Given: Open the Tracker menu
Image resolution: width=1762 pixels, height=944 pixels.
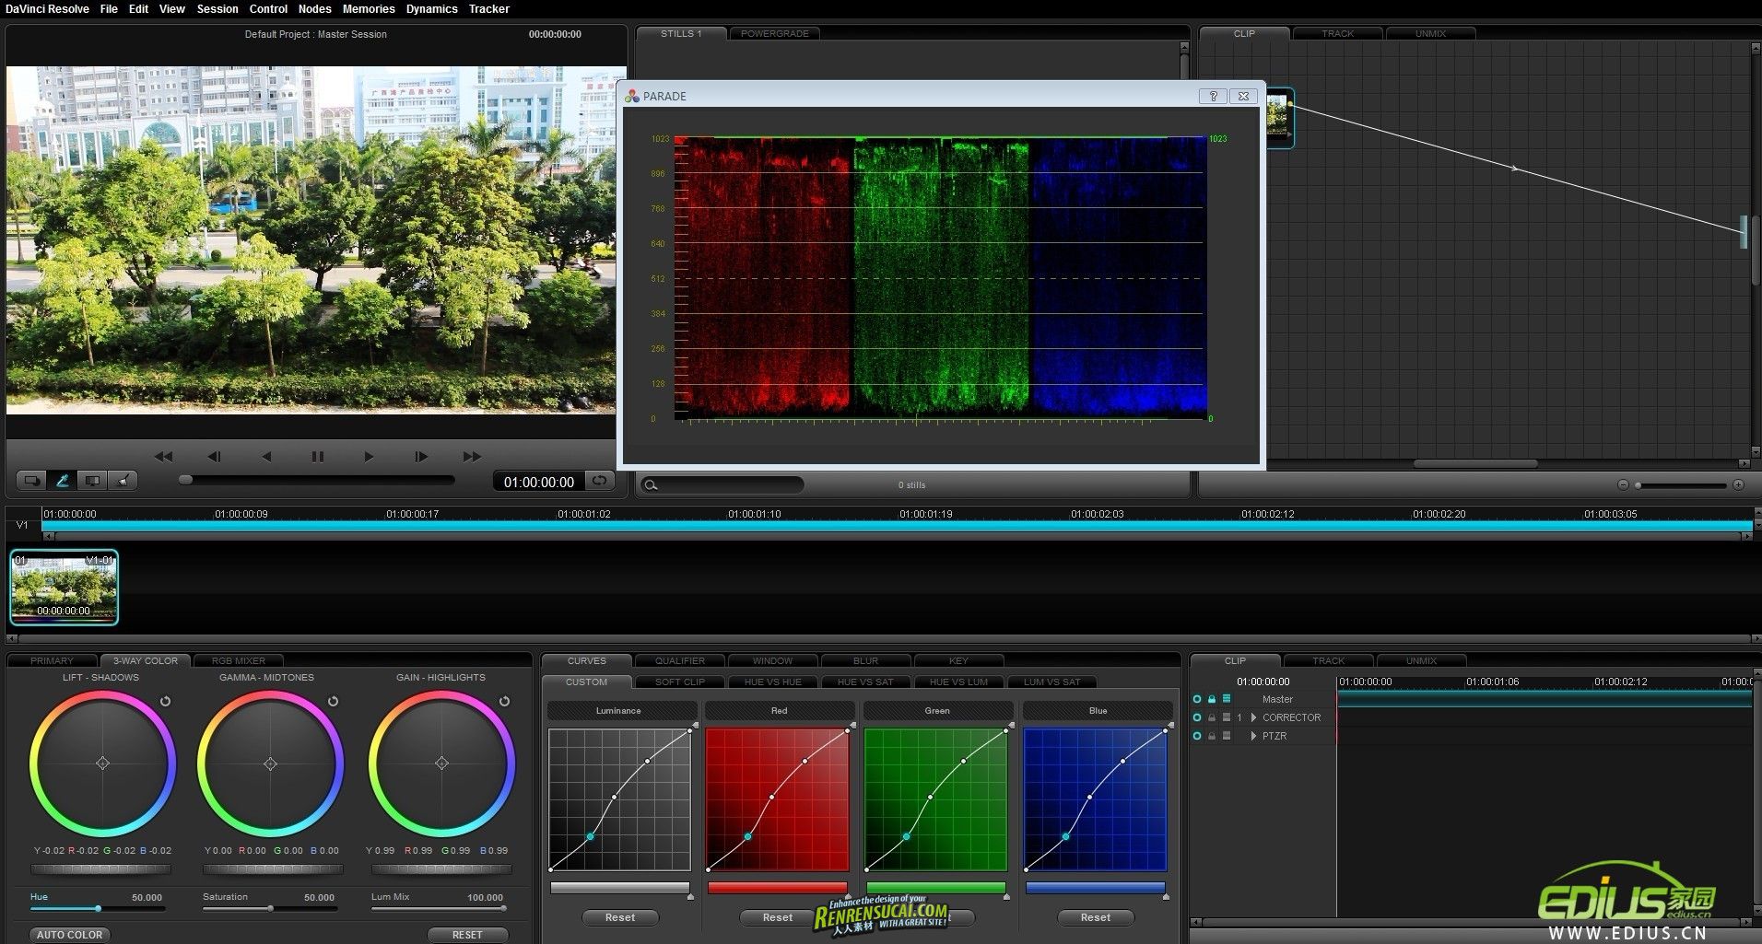Looking at the screenshot, I should coord(489,9).
